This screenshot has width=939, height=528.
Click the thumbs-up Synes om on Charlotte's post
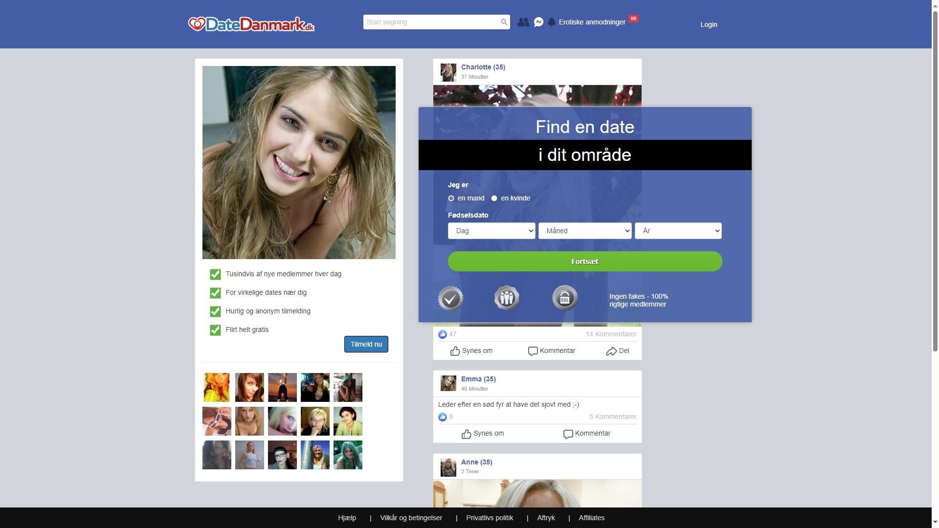[471, 351]
